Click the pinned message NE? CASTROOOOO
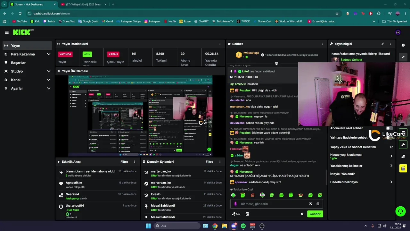 click(244, 77)
